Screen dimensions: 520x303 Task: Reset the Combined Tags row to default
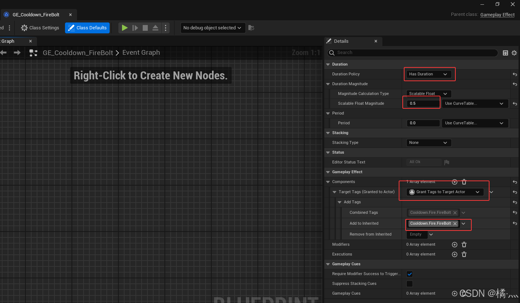tap(515, 213)
